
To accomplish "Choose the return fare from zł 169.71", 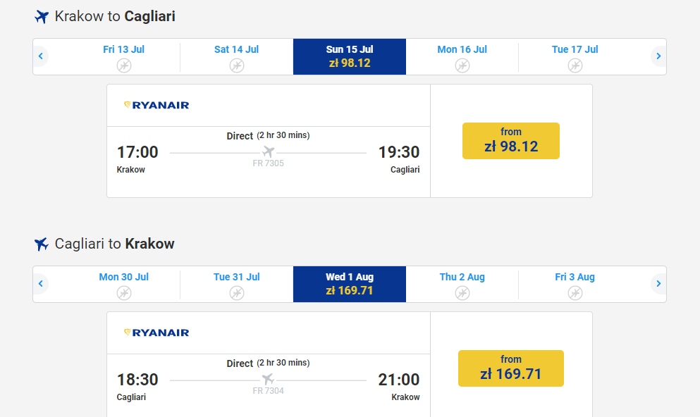I will click(x=511, y=368).
